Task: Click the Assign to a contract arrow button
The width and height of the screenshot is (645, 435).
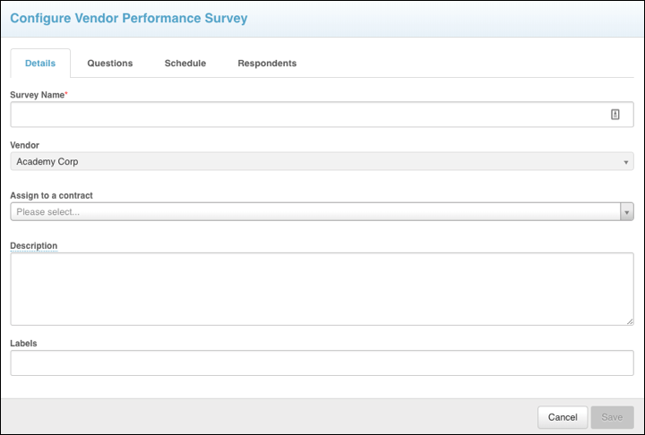Action: tap(627, 212)
